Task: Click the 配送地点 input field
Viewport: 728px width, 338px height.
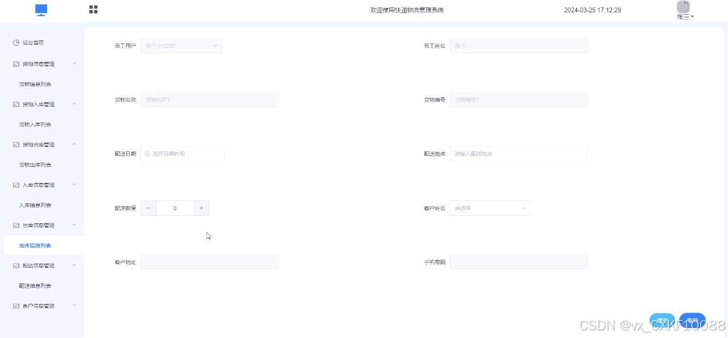Action: pyautogui.click(x=519, y=153)
